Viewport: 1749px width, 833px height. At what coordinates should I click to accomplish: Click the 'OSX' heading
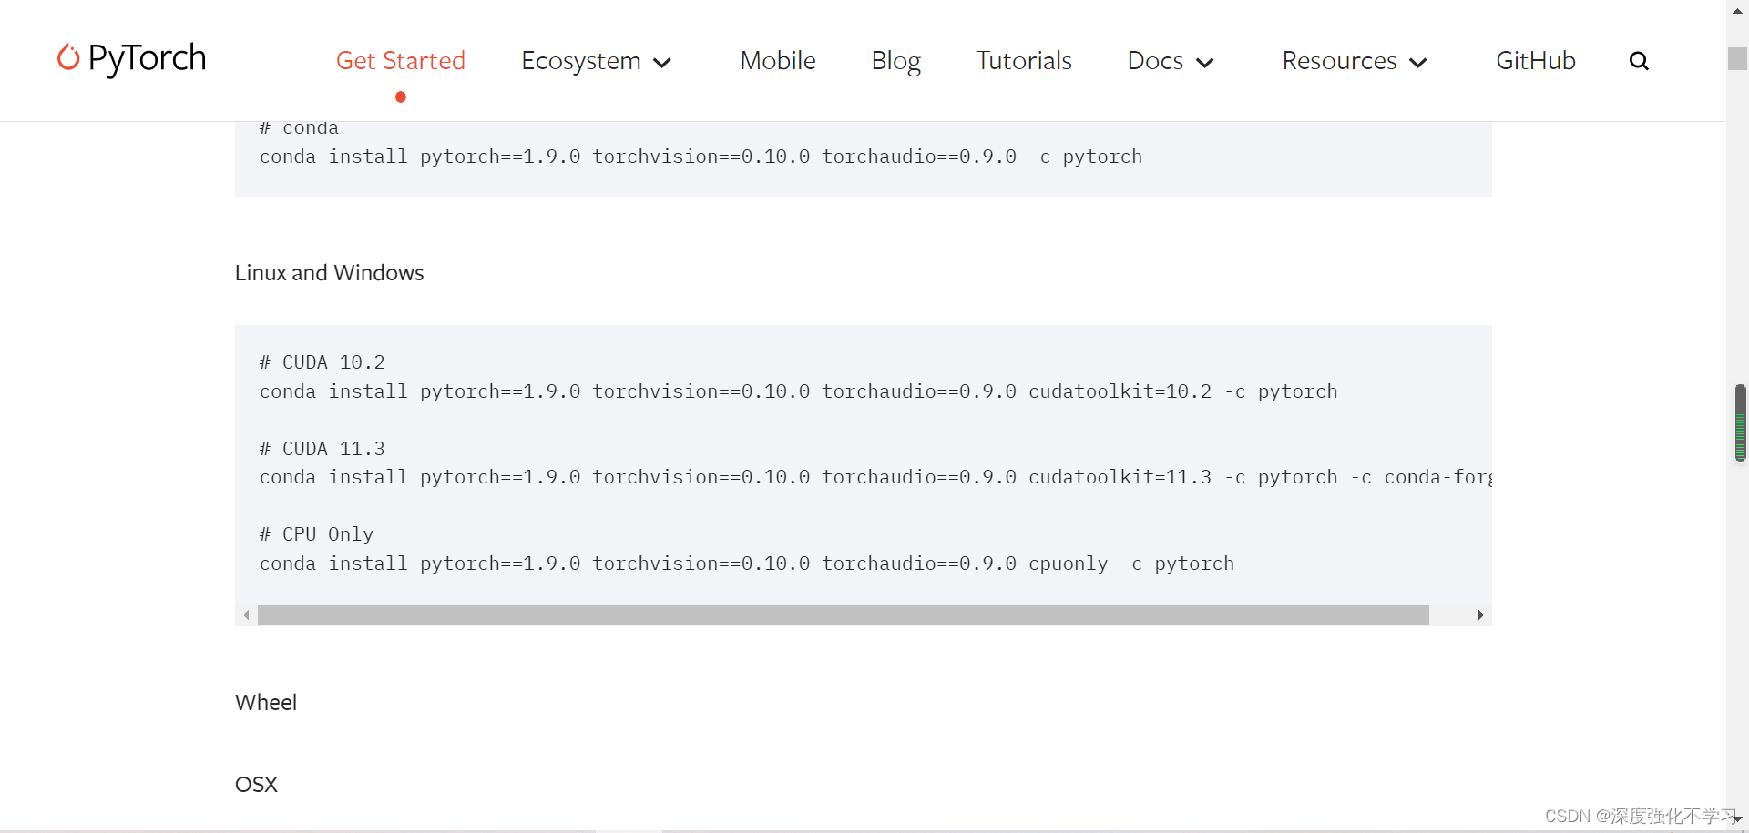click(256, 785)
